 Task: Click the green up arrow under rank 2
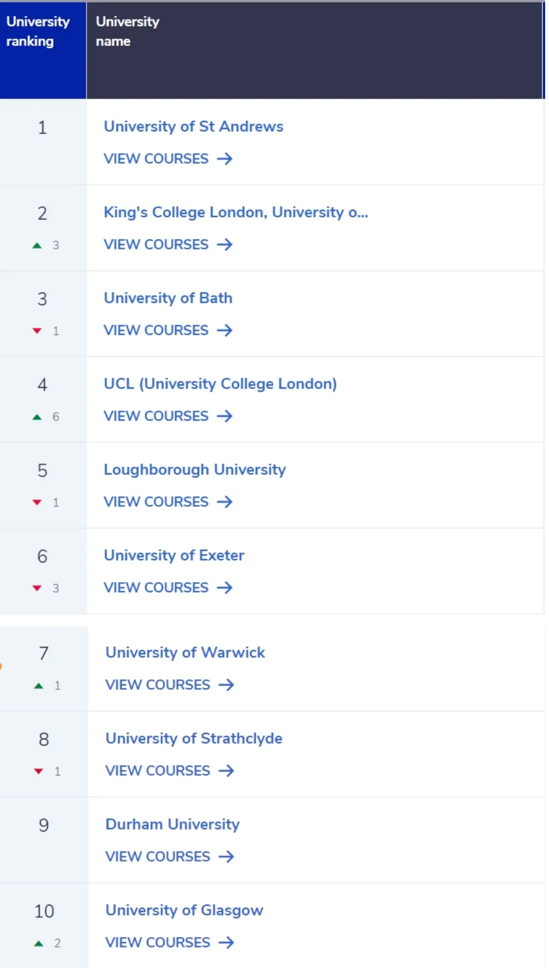37,246
